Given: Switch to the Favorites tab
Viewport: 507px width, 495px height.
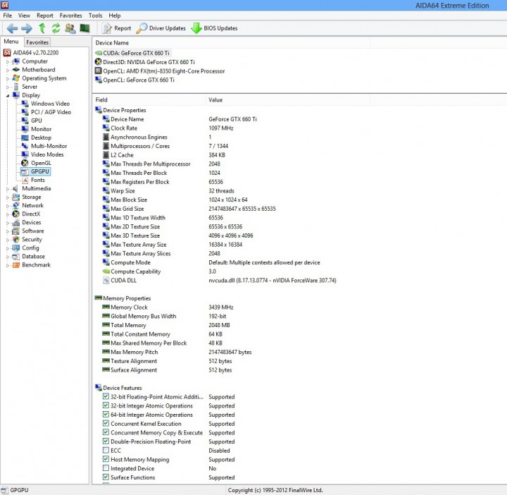Looking at the screenshot, I should tap(37, 42).
